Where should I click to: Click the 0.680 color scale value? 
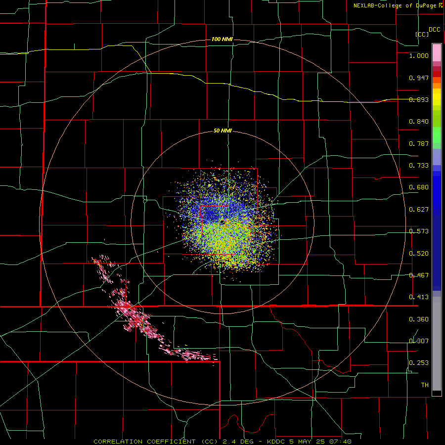pos(419,187)
